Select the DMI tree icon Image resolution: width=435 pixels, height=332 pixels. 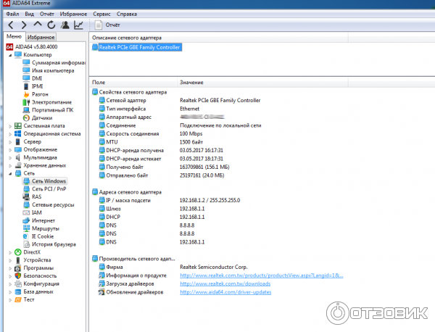click(26, 78)
